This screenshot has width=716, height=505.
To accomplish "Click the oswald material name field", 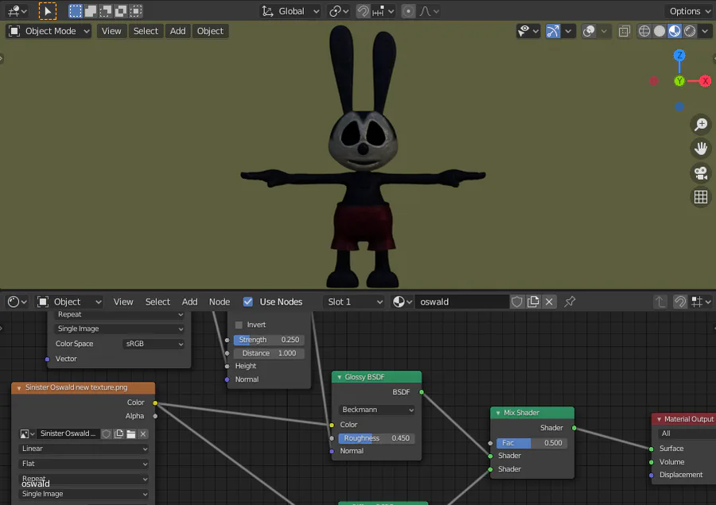I will point(461,302).
